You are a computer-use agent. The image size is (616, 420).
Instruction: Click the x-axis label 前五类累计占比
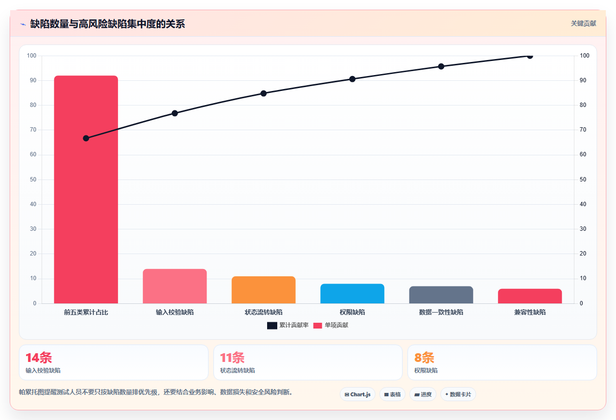click(x=86, y=313)
